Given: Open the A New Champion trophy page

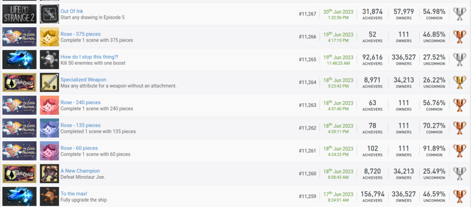Looking at the screenshot, I should (80, 171).
